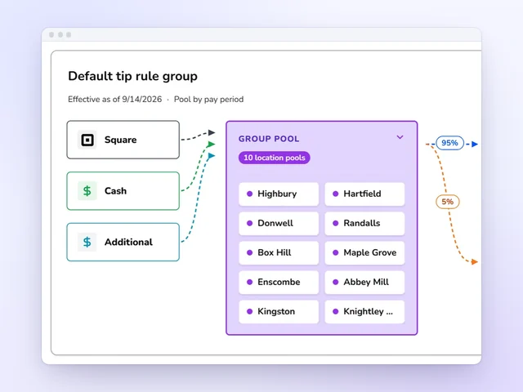Viewport: 523px width, 392px height.
Task: Click the purple dot beside Hartfield
Action: 336,194
